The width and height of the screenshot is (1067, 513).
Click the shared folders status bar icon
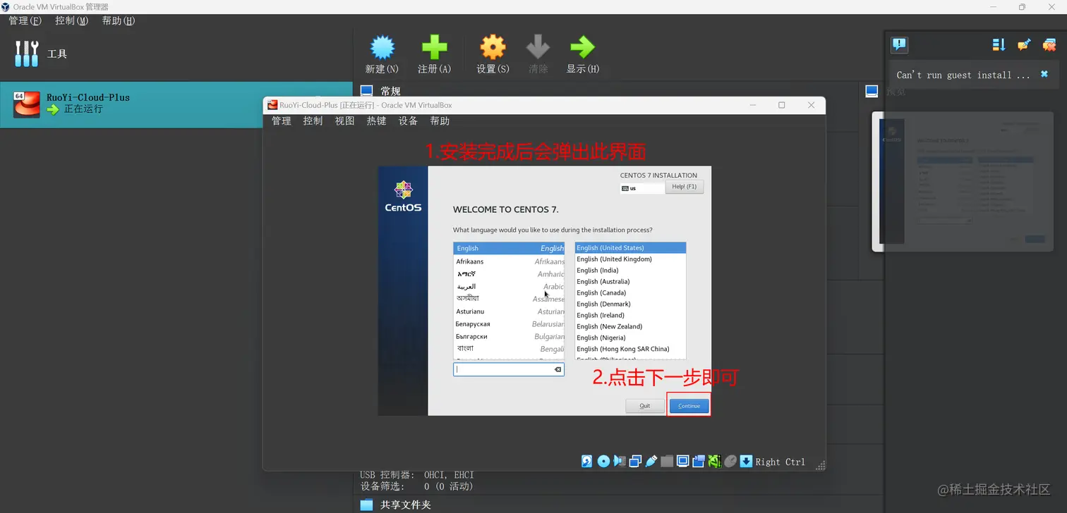click(x=667, y=461)
